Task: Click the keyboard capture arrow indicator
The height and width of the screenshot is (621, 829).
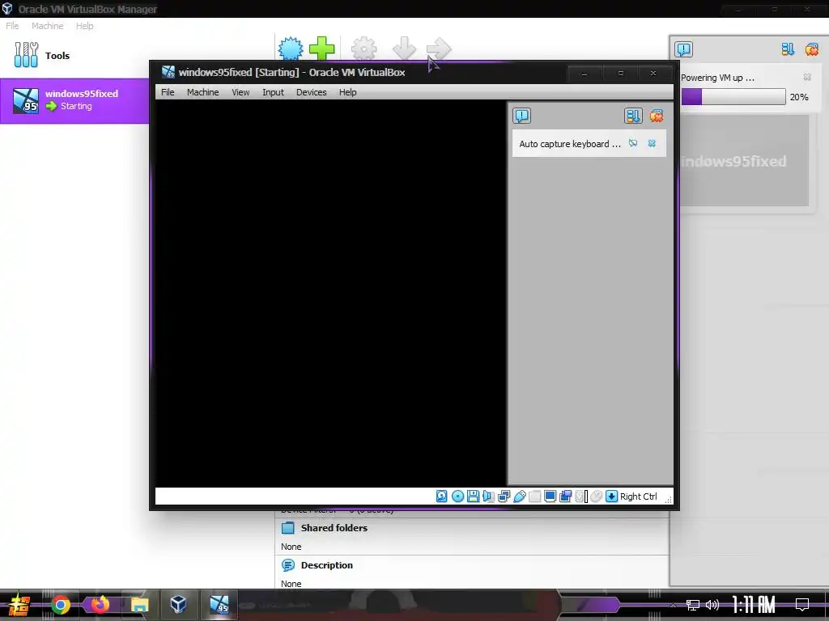Action: [x=612, y=496]
